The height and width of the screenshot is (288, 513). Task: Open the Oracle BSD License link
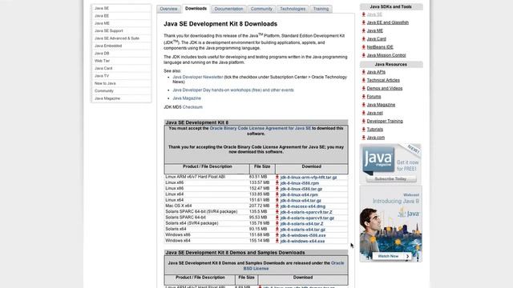click(x=293, y=266)
